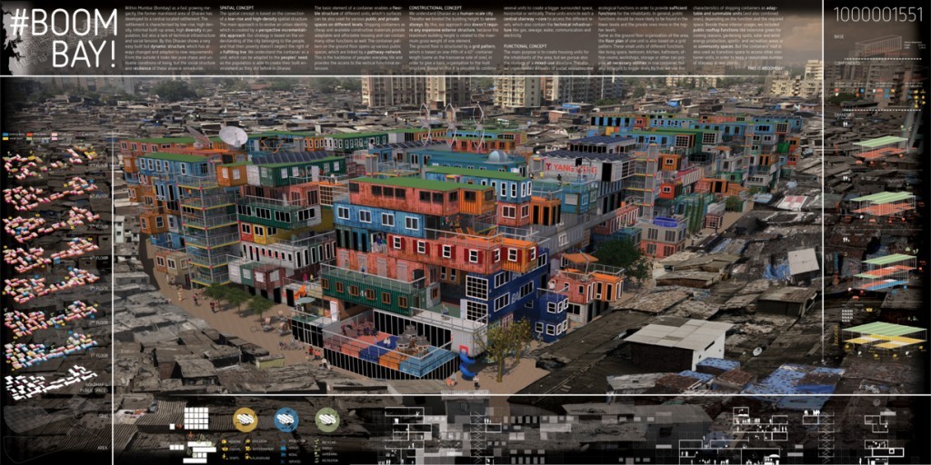The width and height of the screenshot is (931, 465).
Task: Click the green circular icon in bottom legend
Action: 327,419
